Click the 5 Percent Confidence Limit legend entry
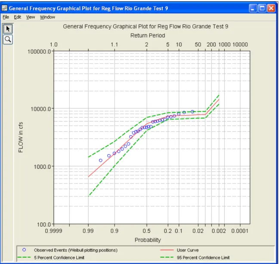279x264 pixels. pyautogui.click(x=59, y=258)
